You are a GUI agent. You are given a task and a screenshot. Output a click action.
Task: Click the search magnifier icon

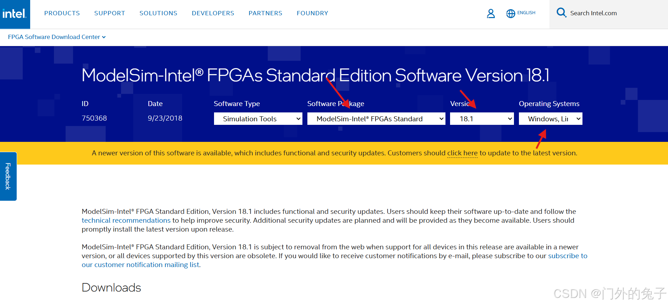[x=561, y=13]
